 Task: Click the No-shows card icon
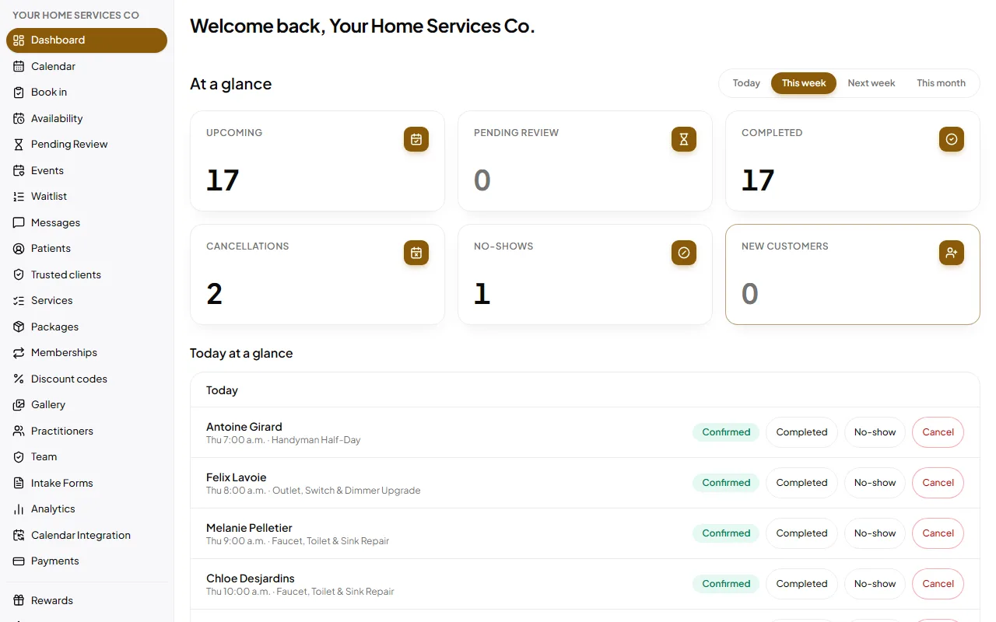(x=684, y=253)
